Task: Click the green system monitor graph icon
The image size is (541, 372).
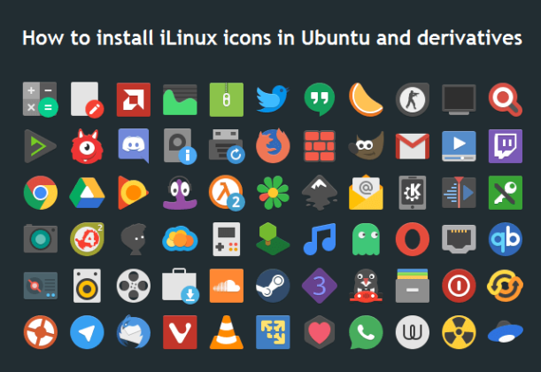Action: click(x=180, y=100)
